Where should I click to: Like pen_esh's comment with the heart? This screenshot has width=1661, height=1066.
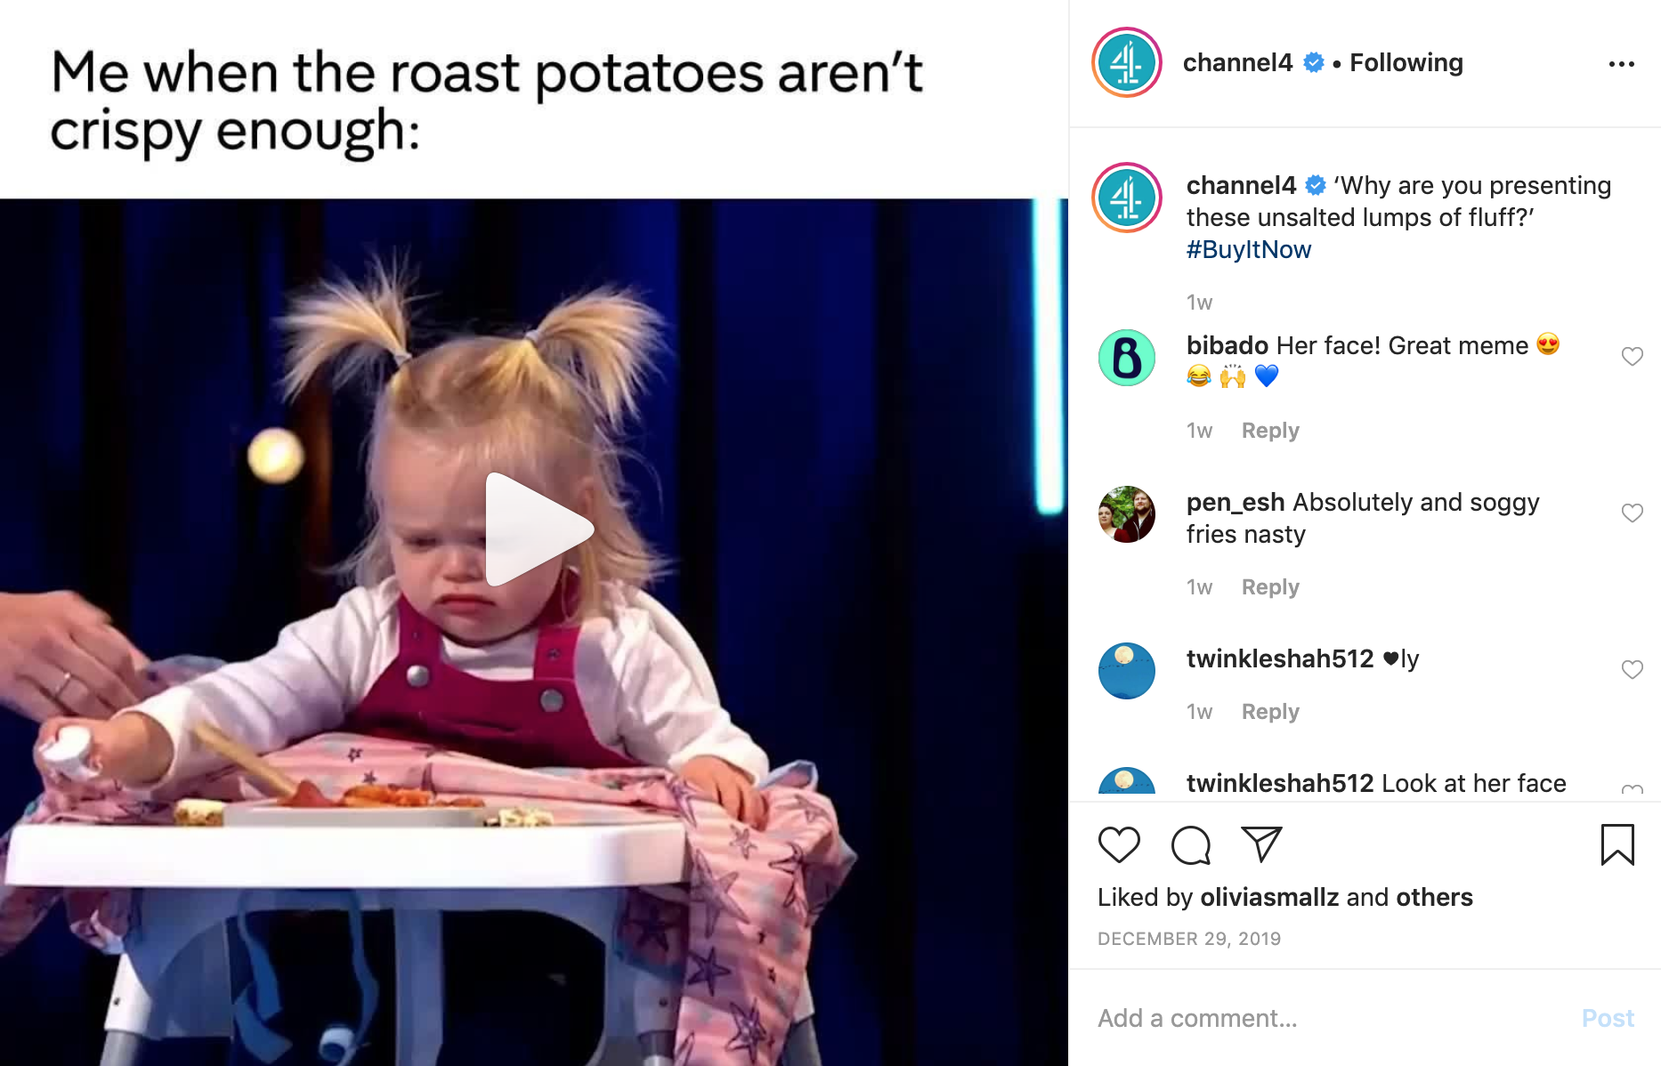tap(1632, 513)
